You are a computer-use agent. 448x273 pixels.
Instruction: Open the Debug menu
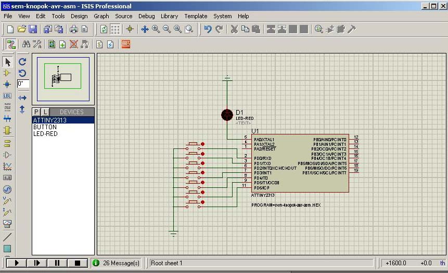coord(146,16)
